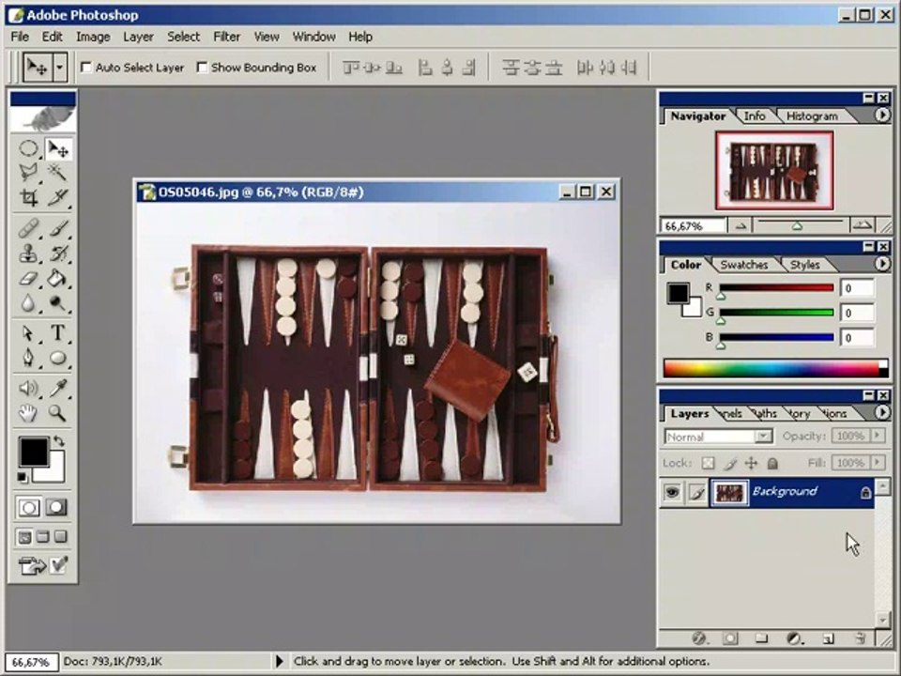
Task: Select the Pen tool
Action: pos(28,358)
